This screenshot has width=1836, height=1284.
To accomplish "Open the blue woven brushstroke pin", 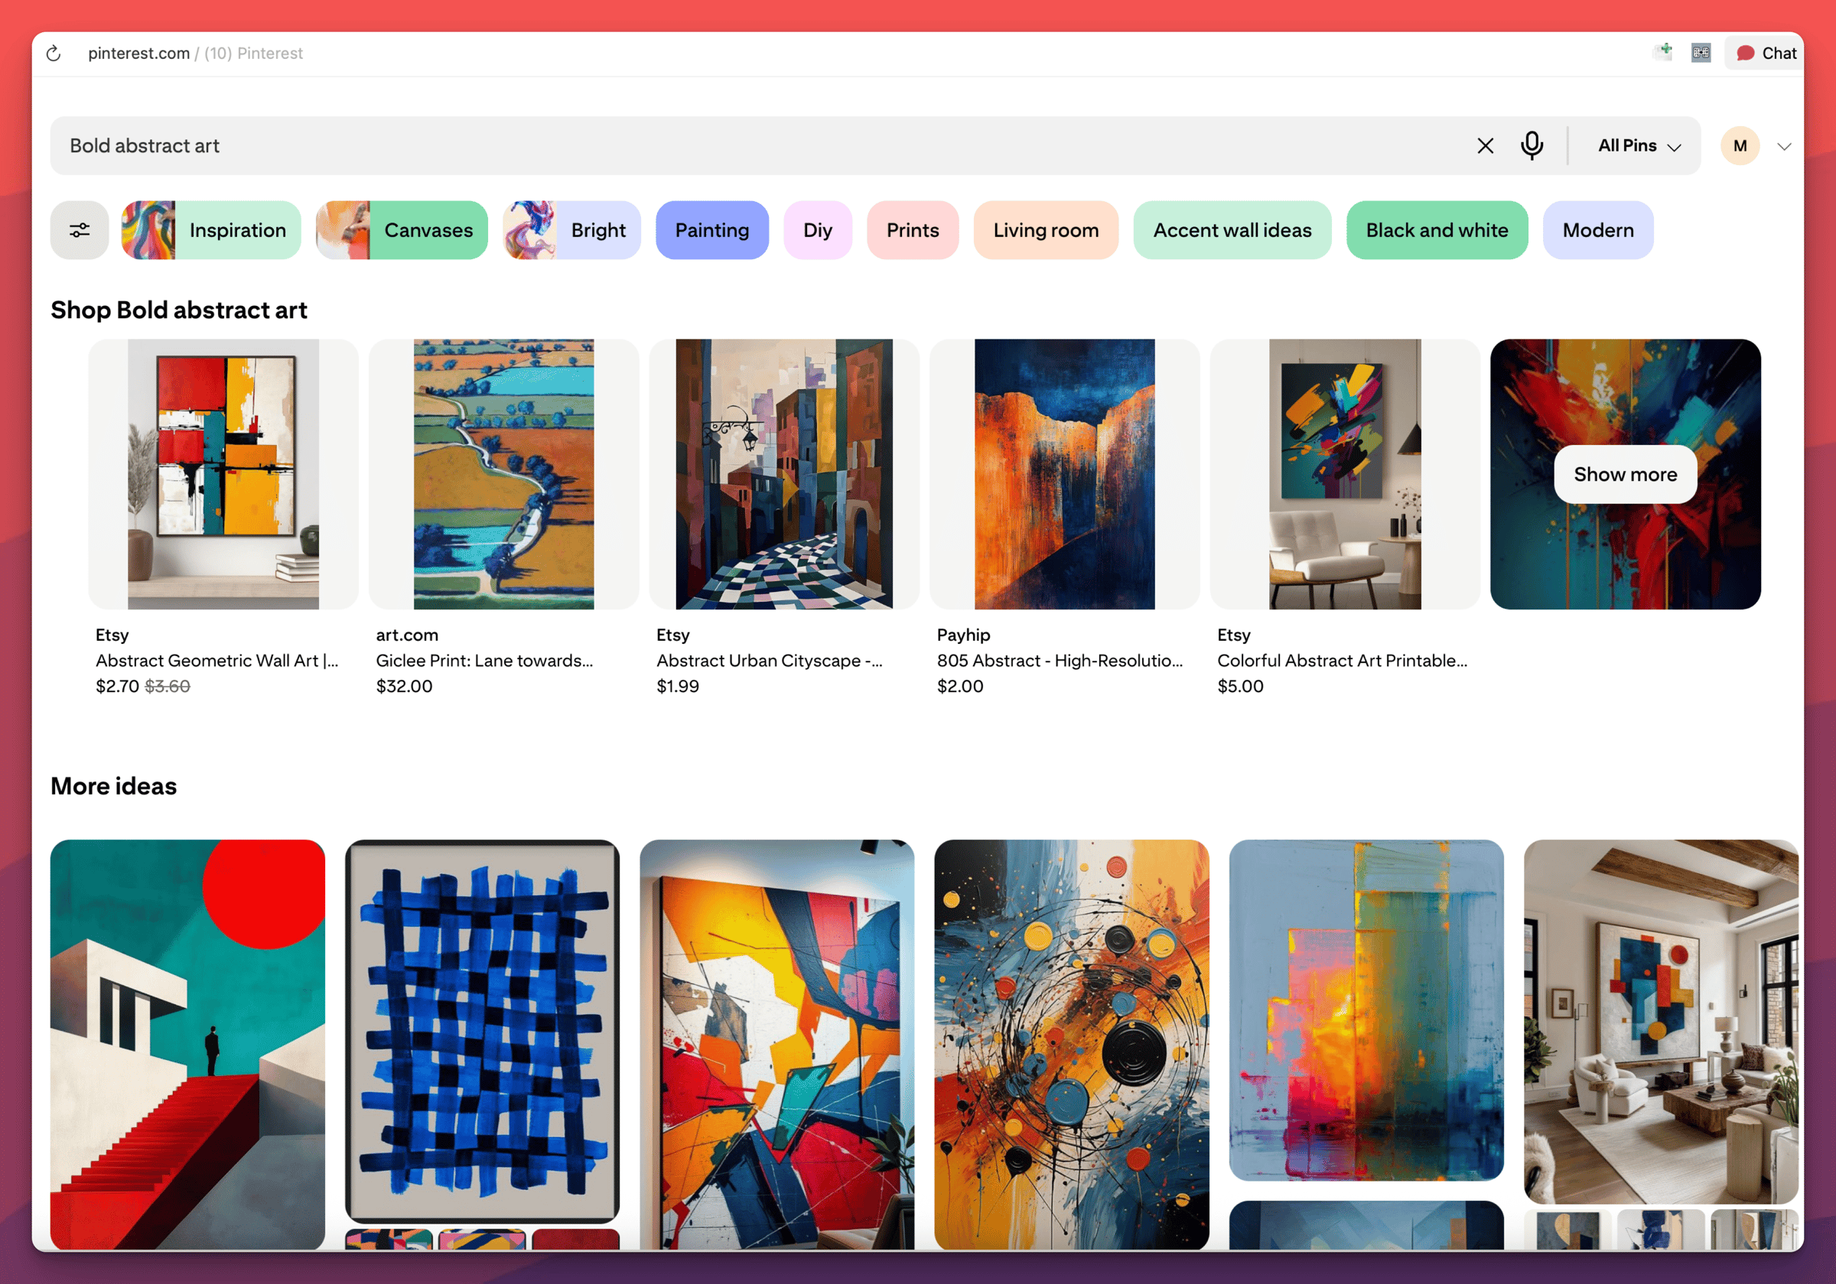I will click(x=482, y=1031).
